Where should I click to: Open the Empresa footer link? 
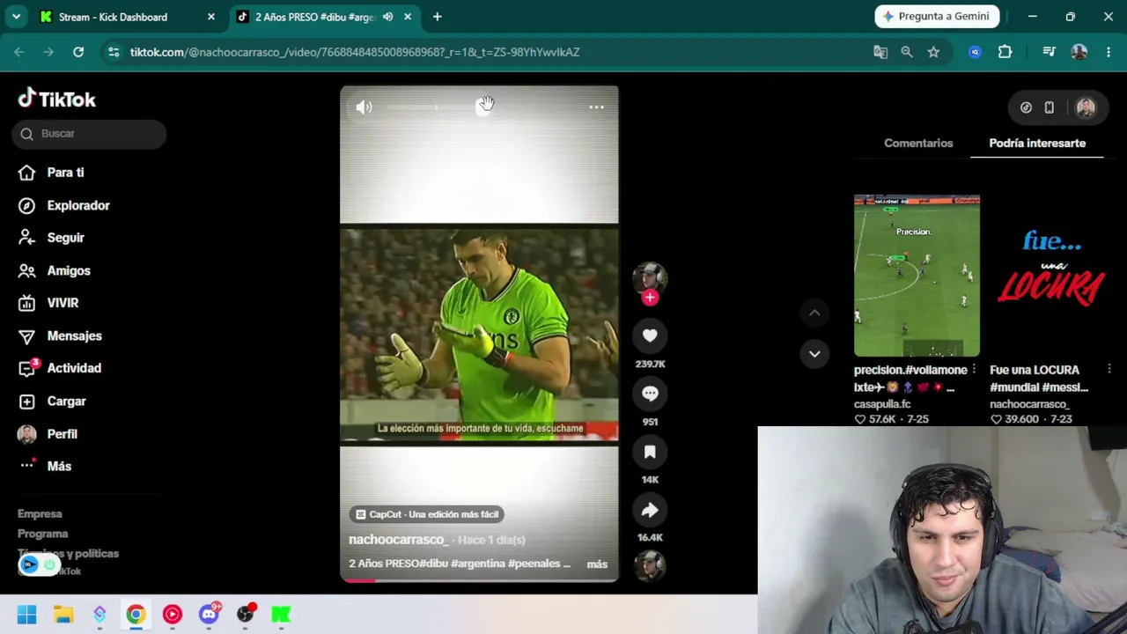(x=40, y=514)
